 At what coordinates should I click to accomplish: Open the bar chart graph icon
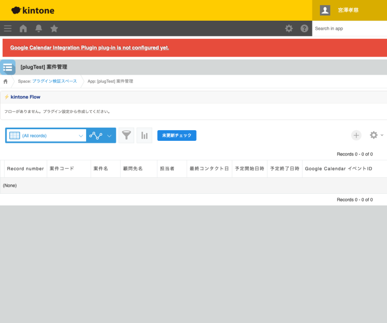pyautogui.click(x=144, y=135)
